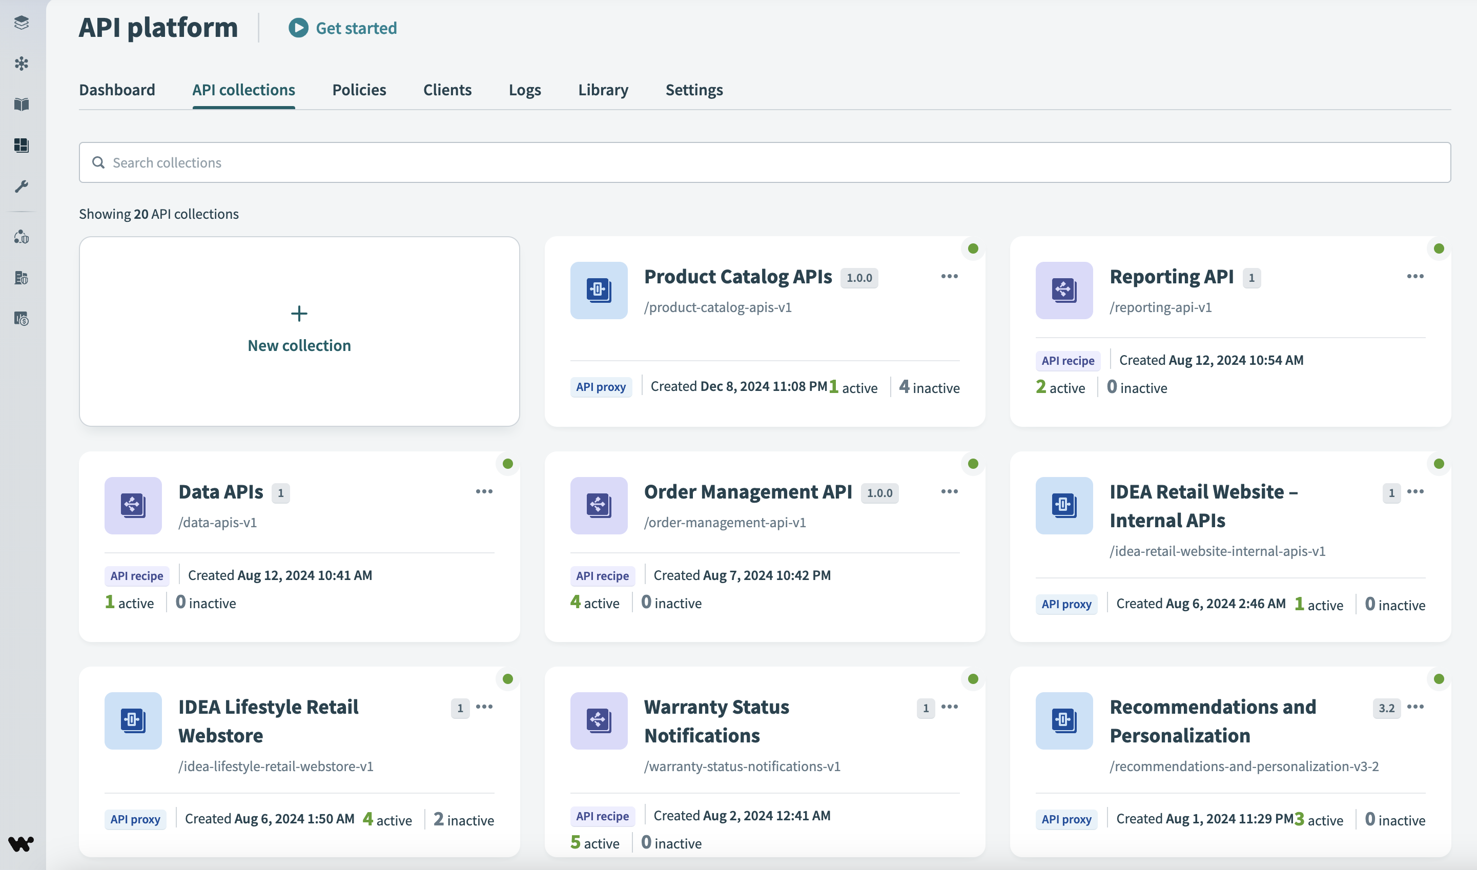Click the green status indicator on Order Management API
Screen dimensions: 1477x870
[973, 463]
